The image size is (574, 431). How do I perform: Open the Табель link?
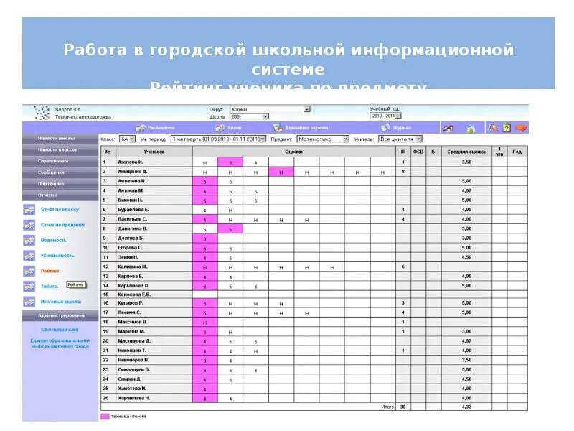tap(49, 287)
